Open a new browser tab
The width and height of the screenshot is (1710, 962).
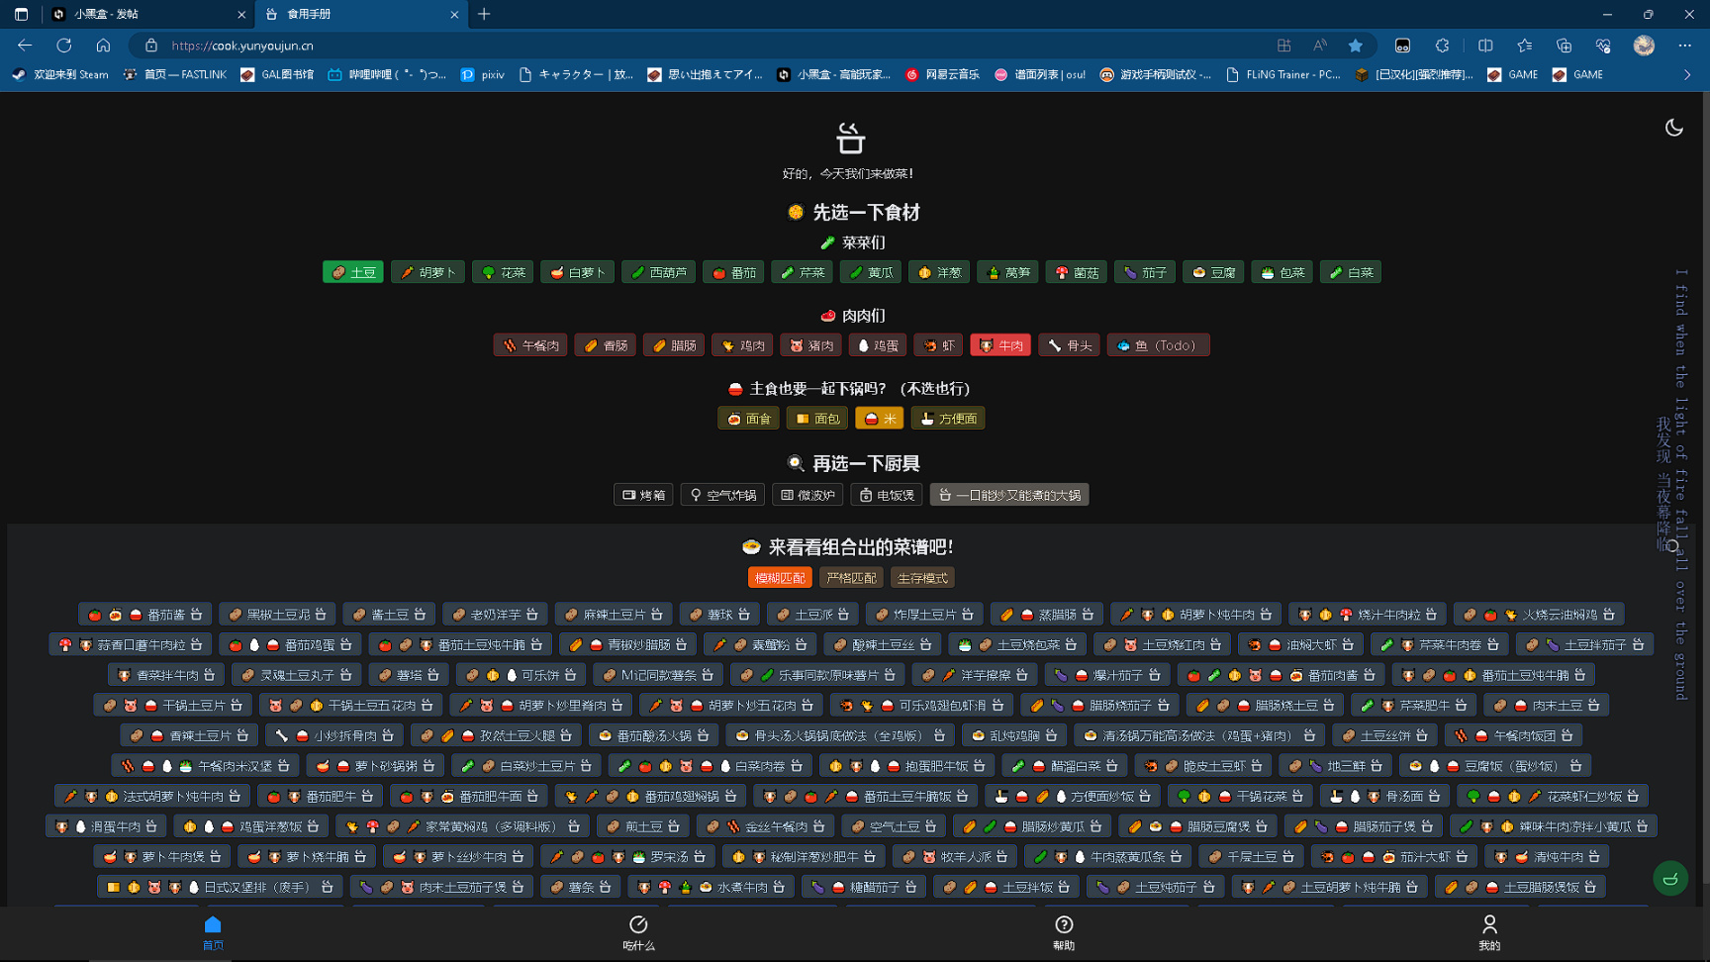click(x=484, y=14)
